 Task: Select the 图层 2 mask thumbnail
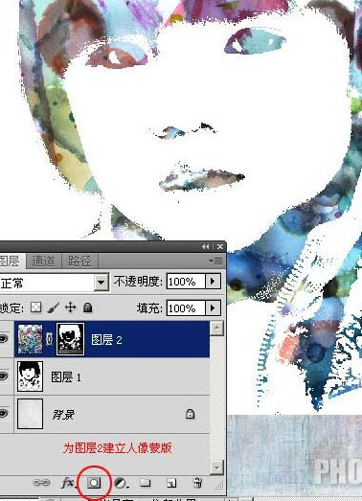point(71,339)
